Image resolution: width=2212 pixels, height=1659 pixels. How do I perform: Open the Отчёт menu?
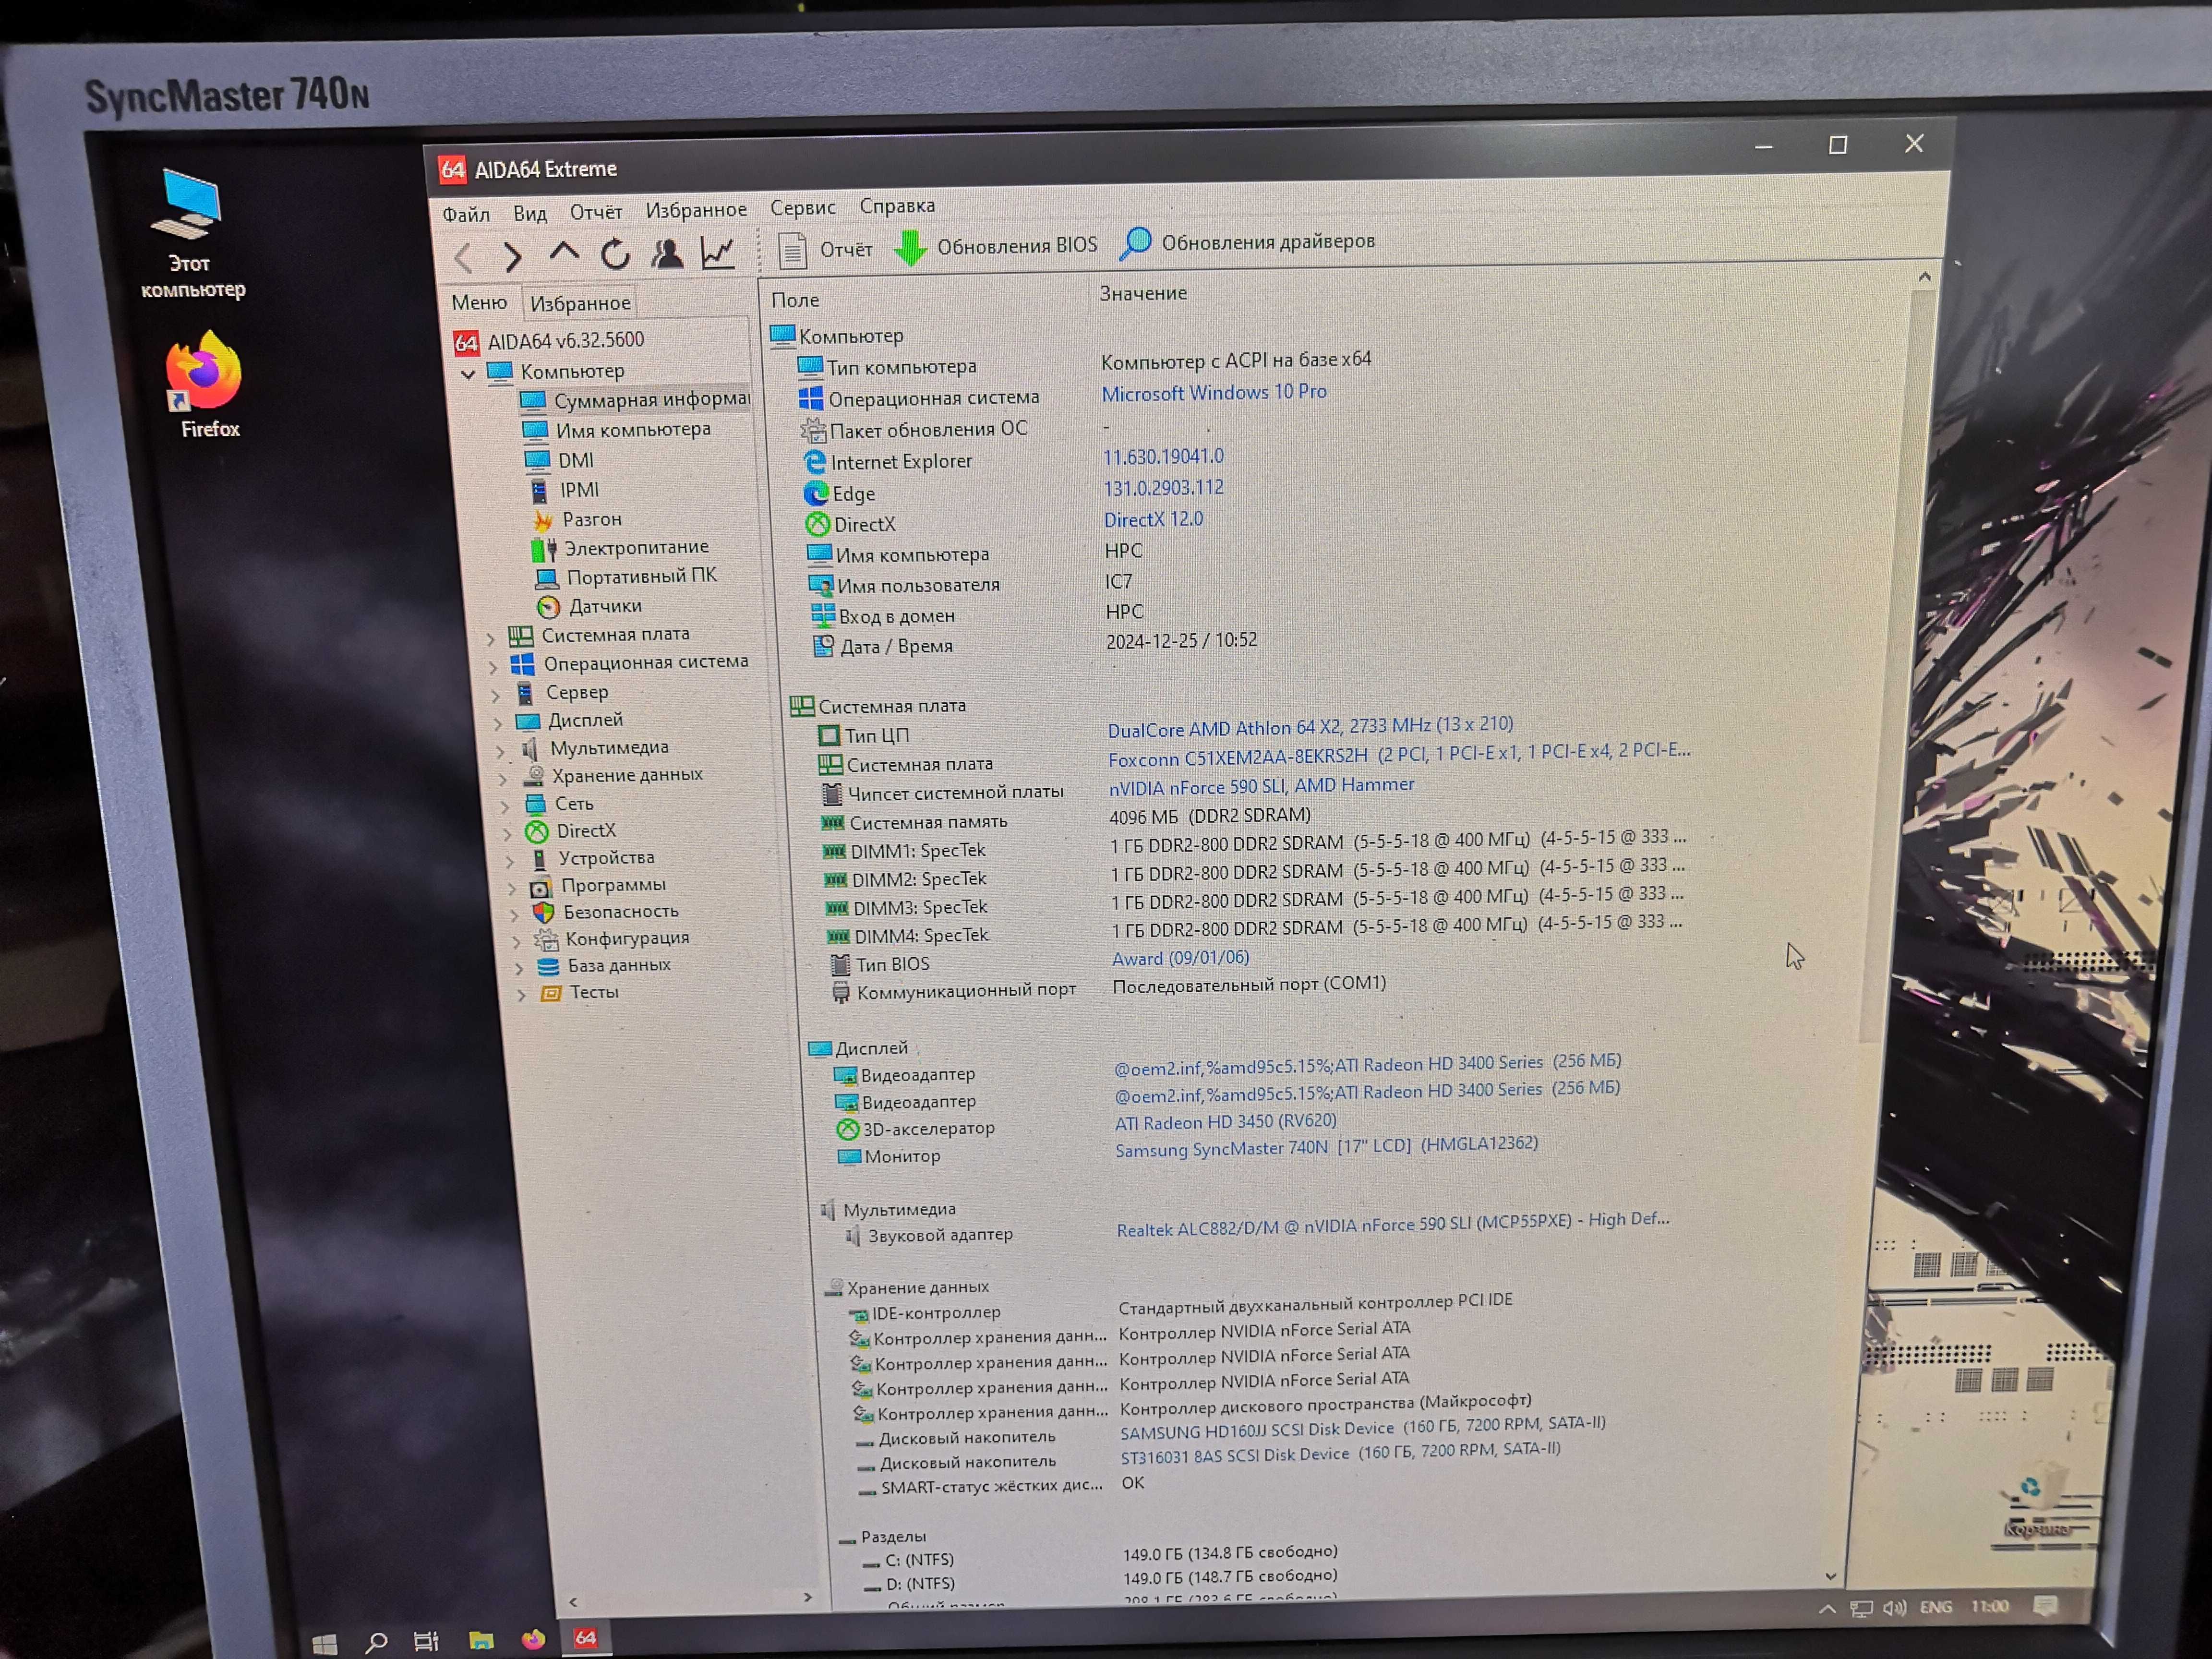point(596,212)
